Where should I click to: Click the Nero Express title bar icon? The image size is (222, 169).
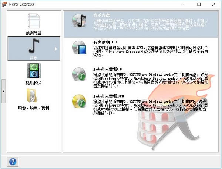[5, 4]
